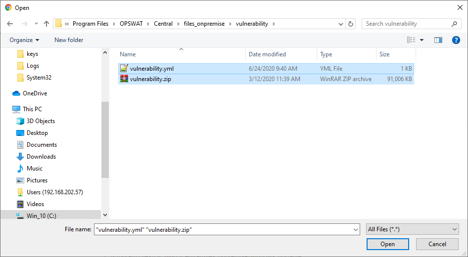Go up one folder level
Screen dimensions: 468x257
pyautogui.click(x=47, y=24)
